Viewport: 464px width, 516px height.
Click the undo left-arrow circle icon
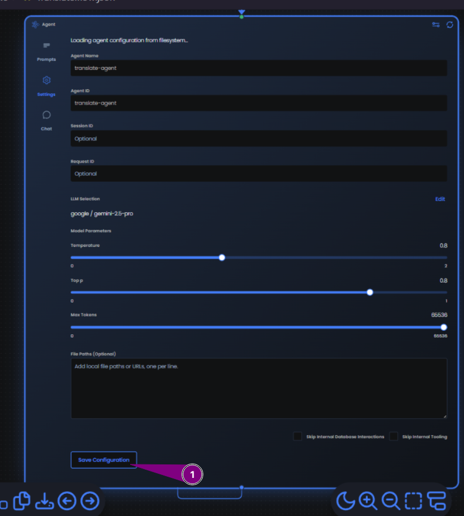[x=67, y=501]
